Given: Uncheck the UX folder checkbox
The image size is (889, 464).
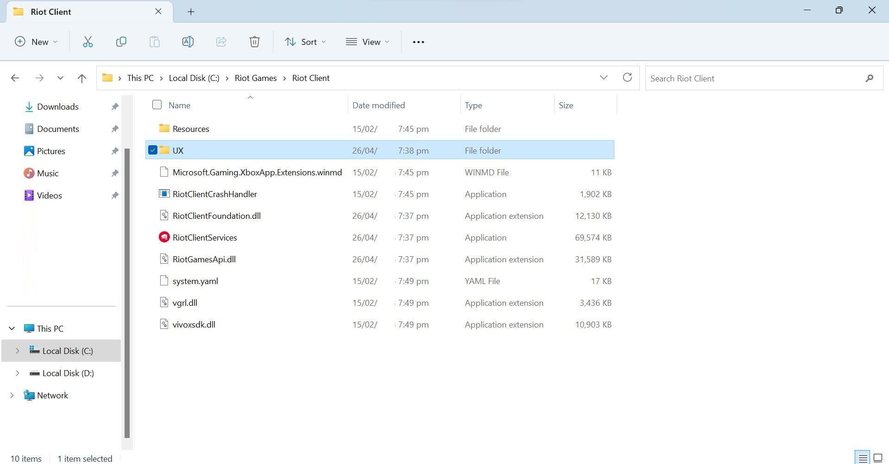Looking at the screenshot, I should point(153,150).
